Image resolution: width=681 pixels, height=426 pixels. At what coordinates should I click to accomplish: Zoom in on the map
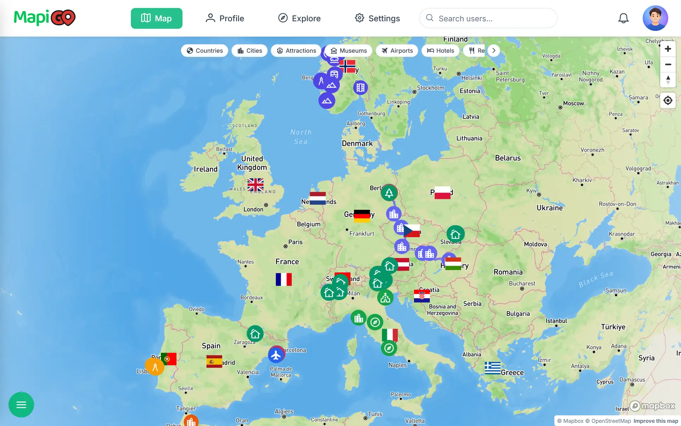point(668,49)
